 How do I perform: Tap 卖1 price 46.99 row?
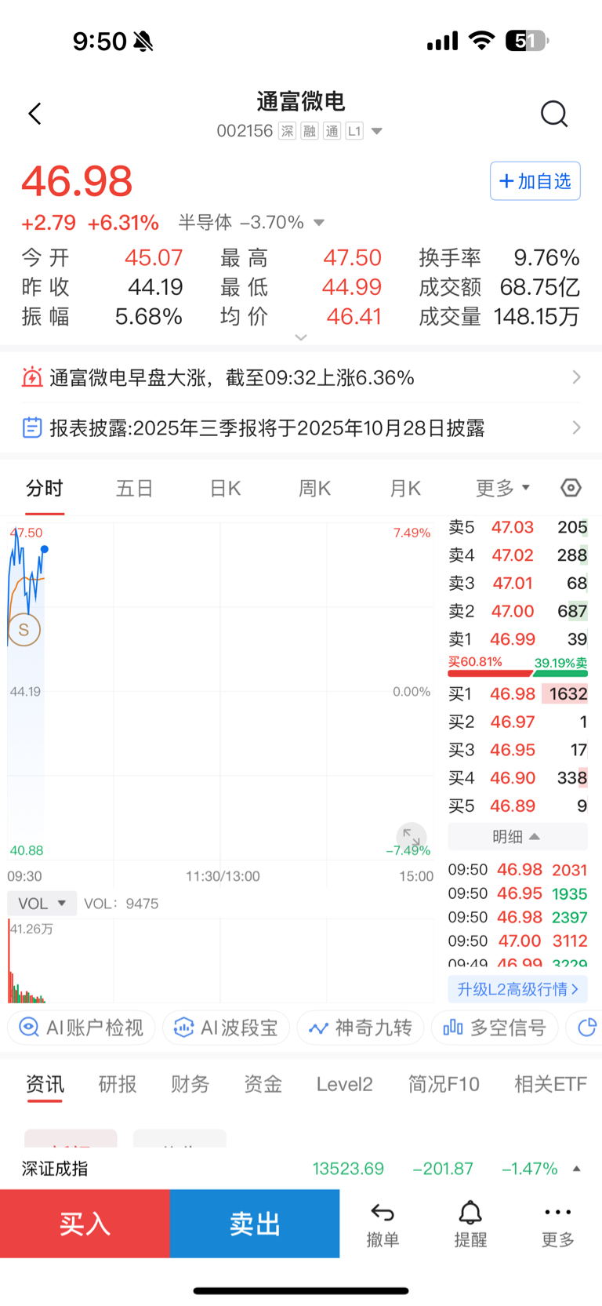point(517,639)
